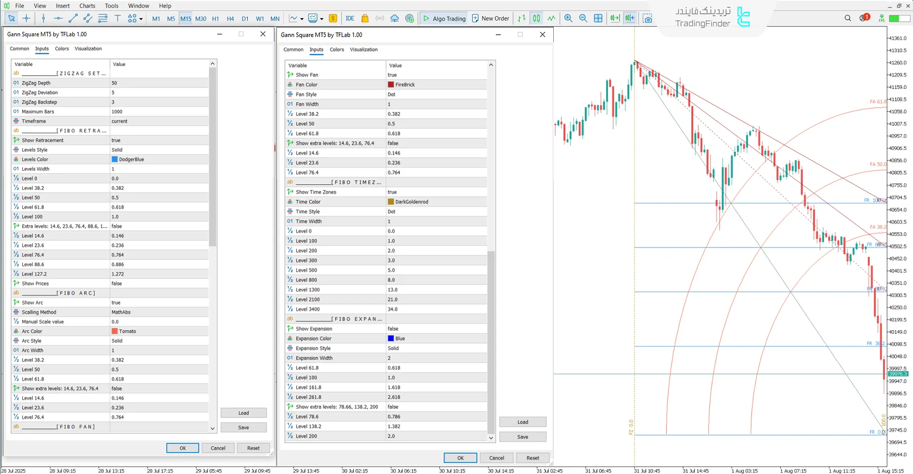Open the geometric shapes dropdown arrow
This screenshot has height=474, width=913.
140,18
